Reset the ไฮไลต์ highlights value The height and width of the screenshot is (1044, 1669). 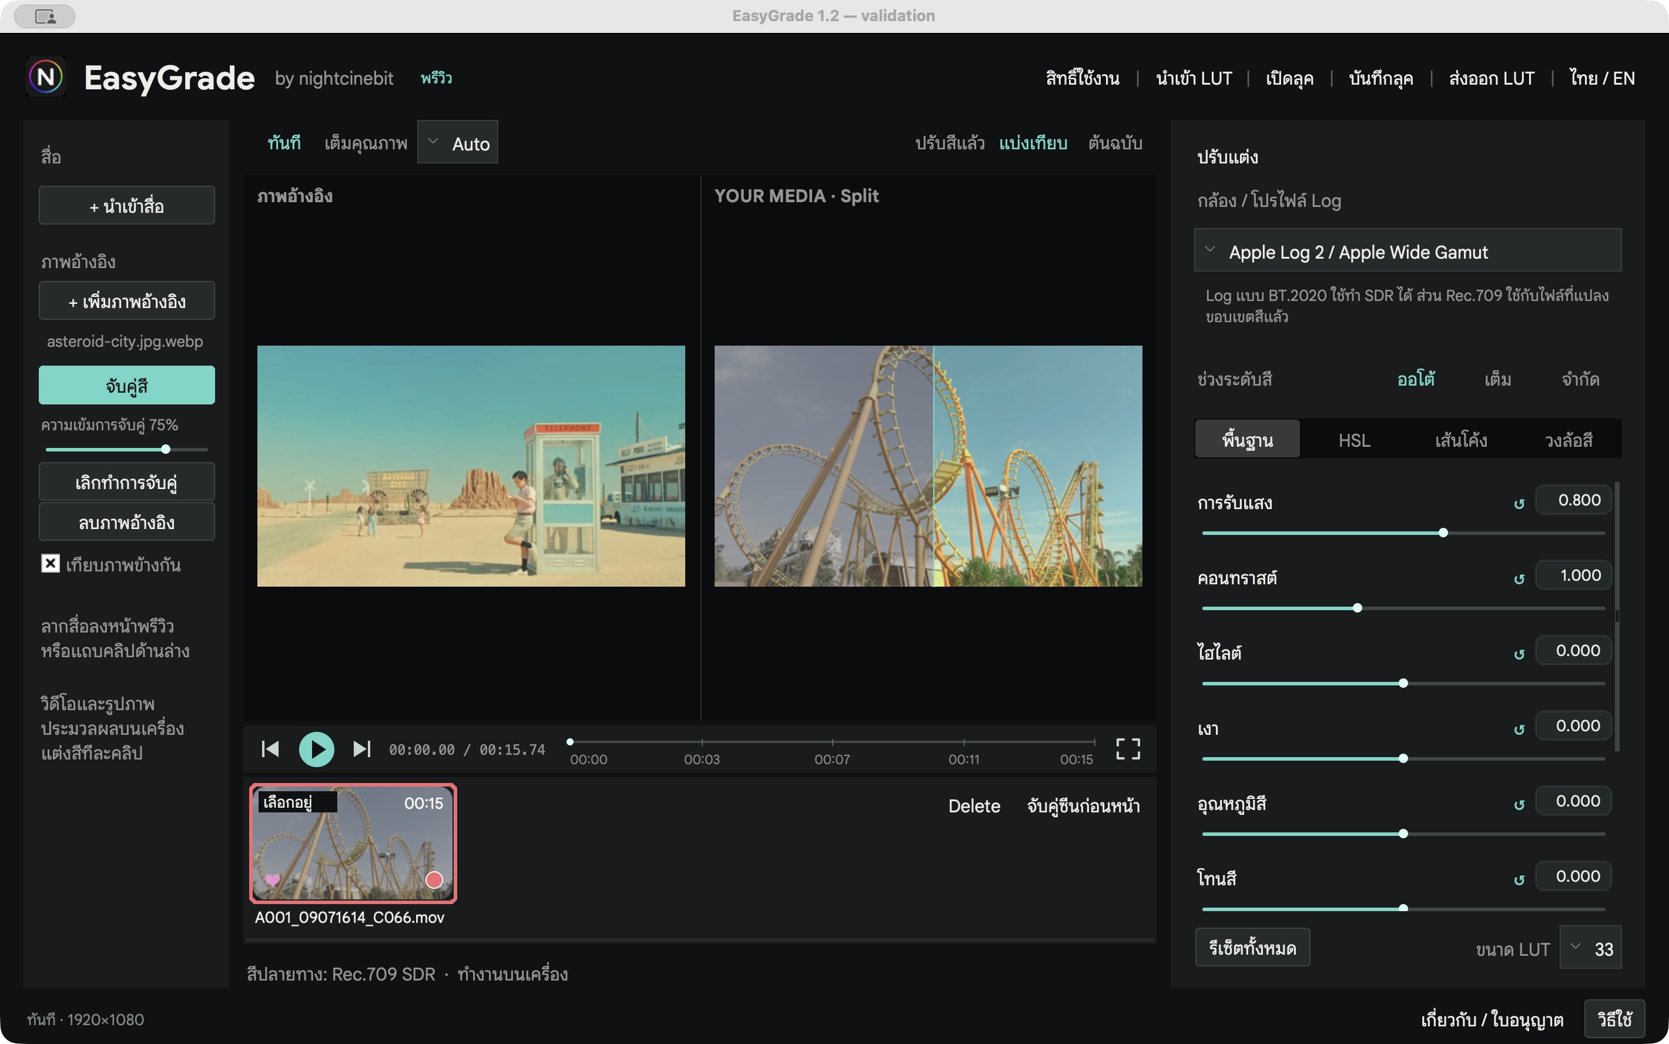click(x=1519, y=655)
